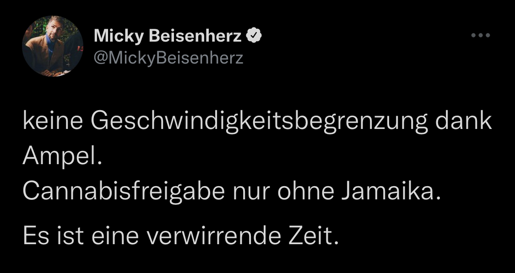
Task: Click the word "ist" in the last line
Action: tap(68, 236)
